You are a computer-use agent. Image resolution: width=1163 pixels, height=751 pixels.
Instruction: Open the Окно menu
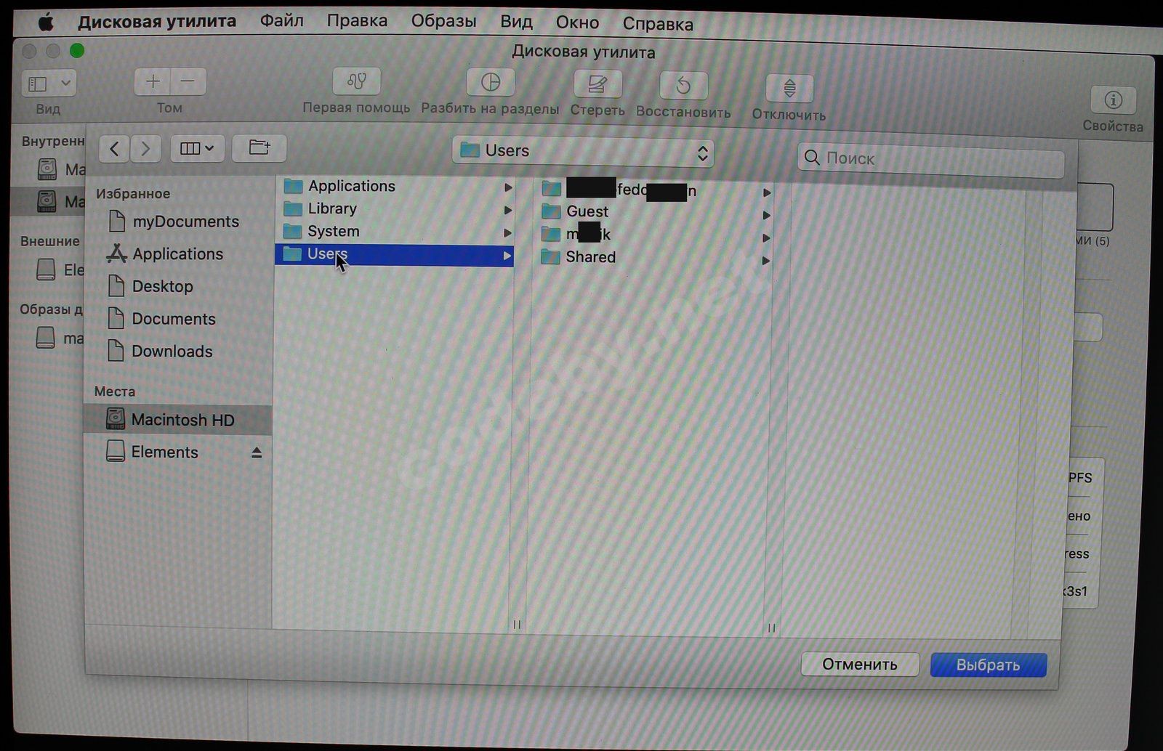[577, 23]
